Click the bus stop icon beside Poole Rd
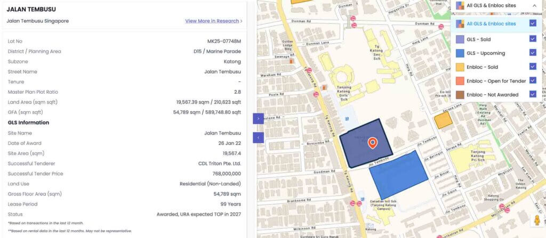This screenshot has height=238, width=546. [x=316, y=94]
